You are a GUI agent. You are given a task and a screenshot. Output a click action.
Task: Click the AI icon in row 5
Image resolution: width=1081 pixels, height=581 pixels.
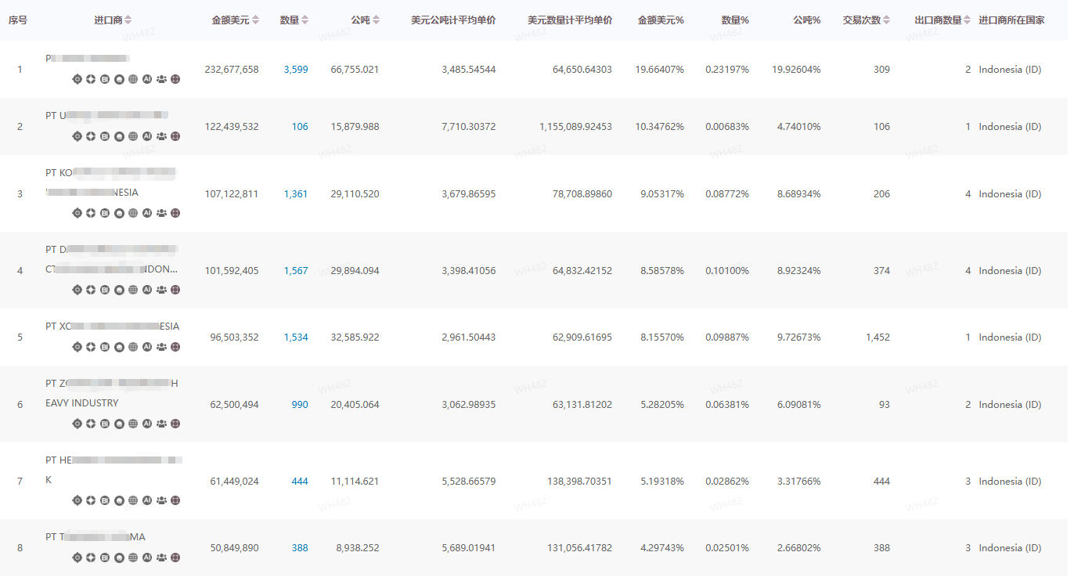click(147, 347)
